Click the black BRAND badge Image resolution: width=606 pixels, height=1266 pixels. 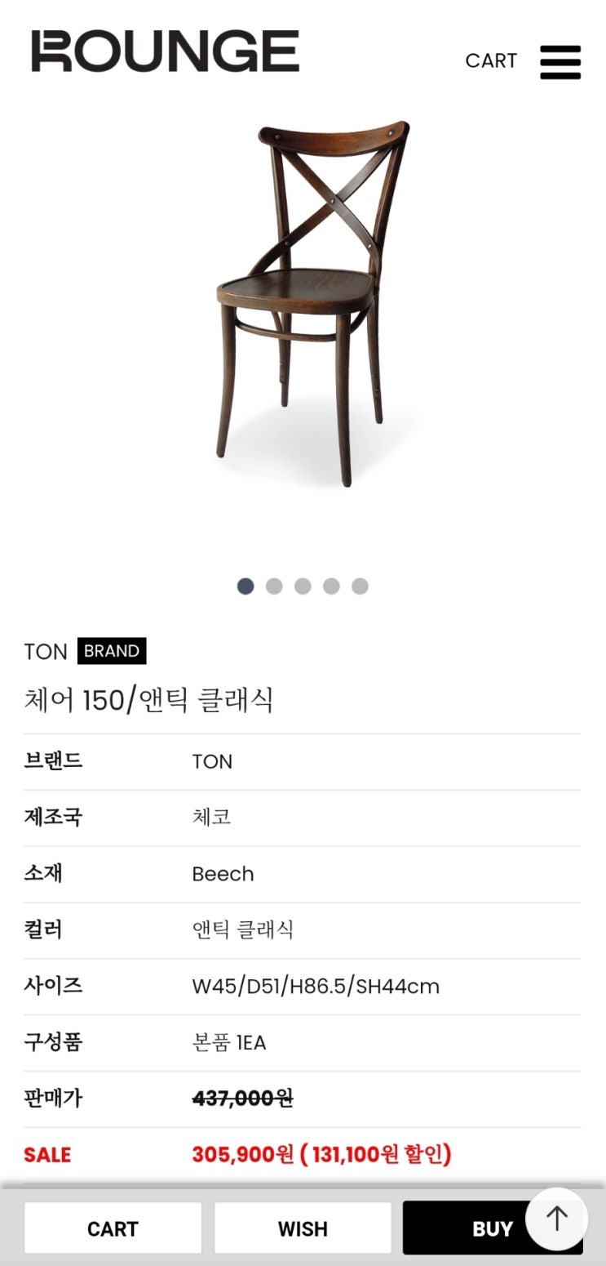click(112, 651)
